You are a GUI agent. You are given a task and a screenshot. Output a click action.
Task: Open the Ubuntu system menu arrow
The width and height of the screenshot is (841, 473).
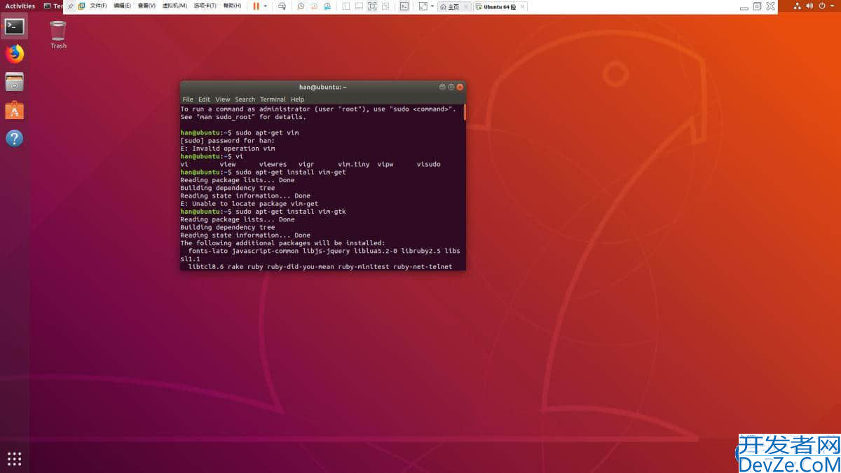(x=833, y=6)
